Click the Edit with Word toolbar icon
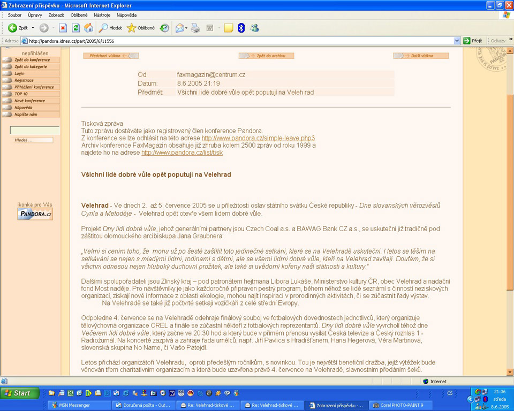 pos(210,28)
